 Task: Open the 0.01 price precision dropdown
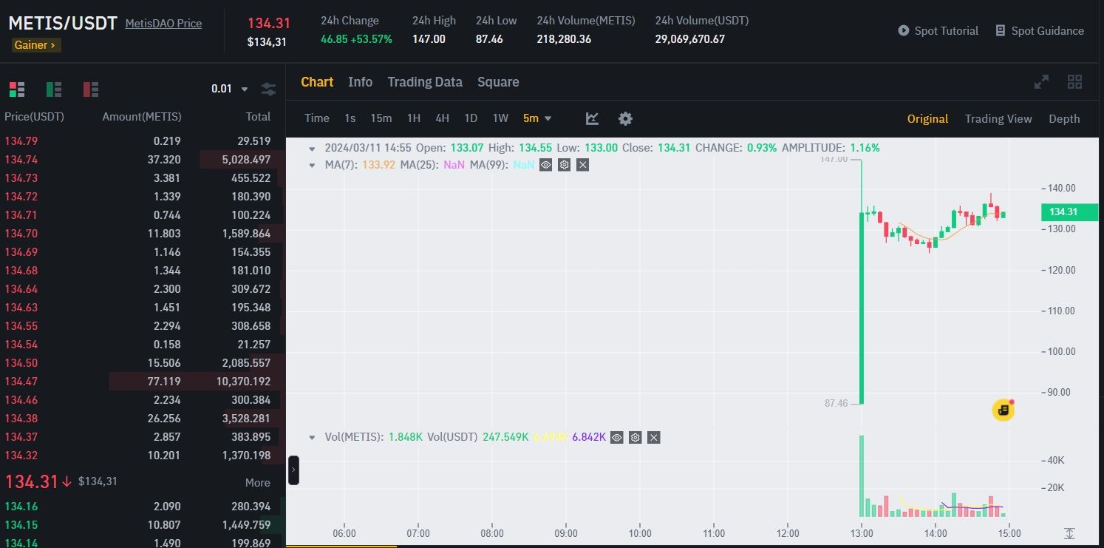pos(230,89)
